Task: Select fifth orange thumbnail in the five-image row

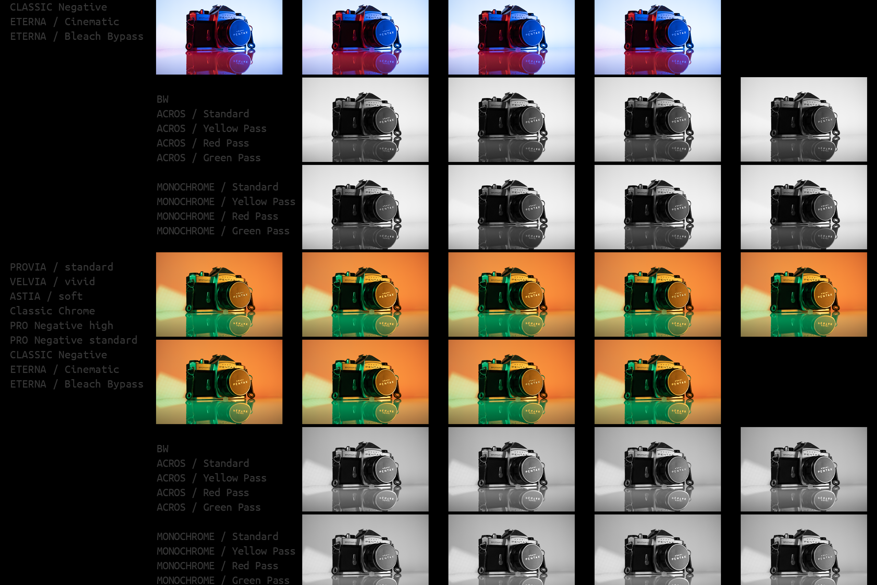Action: pyautogui.click(x=804, y=294)
